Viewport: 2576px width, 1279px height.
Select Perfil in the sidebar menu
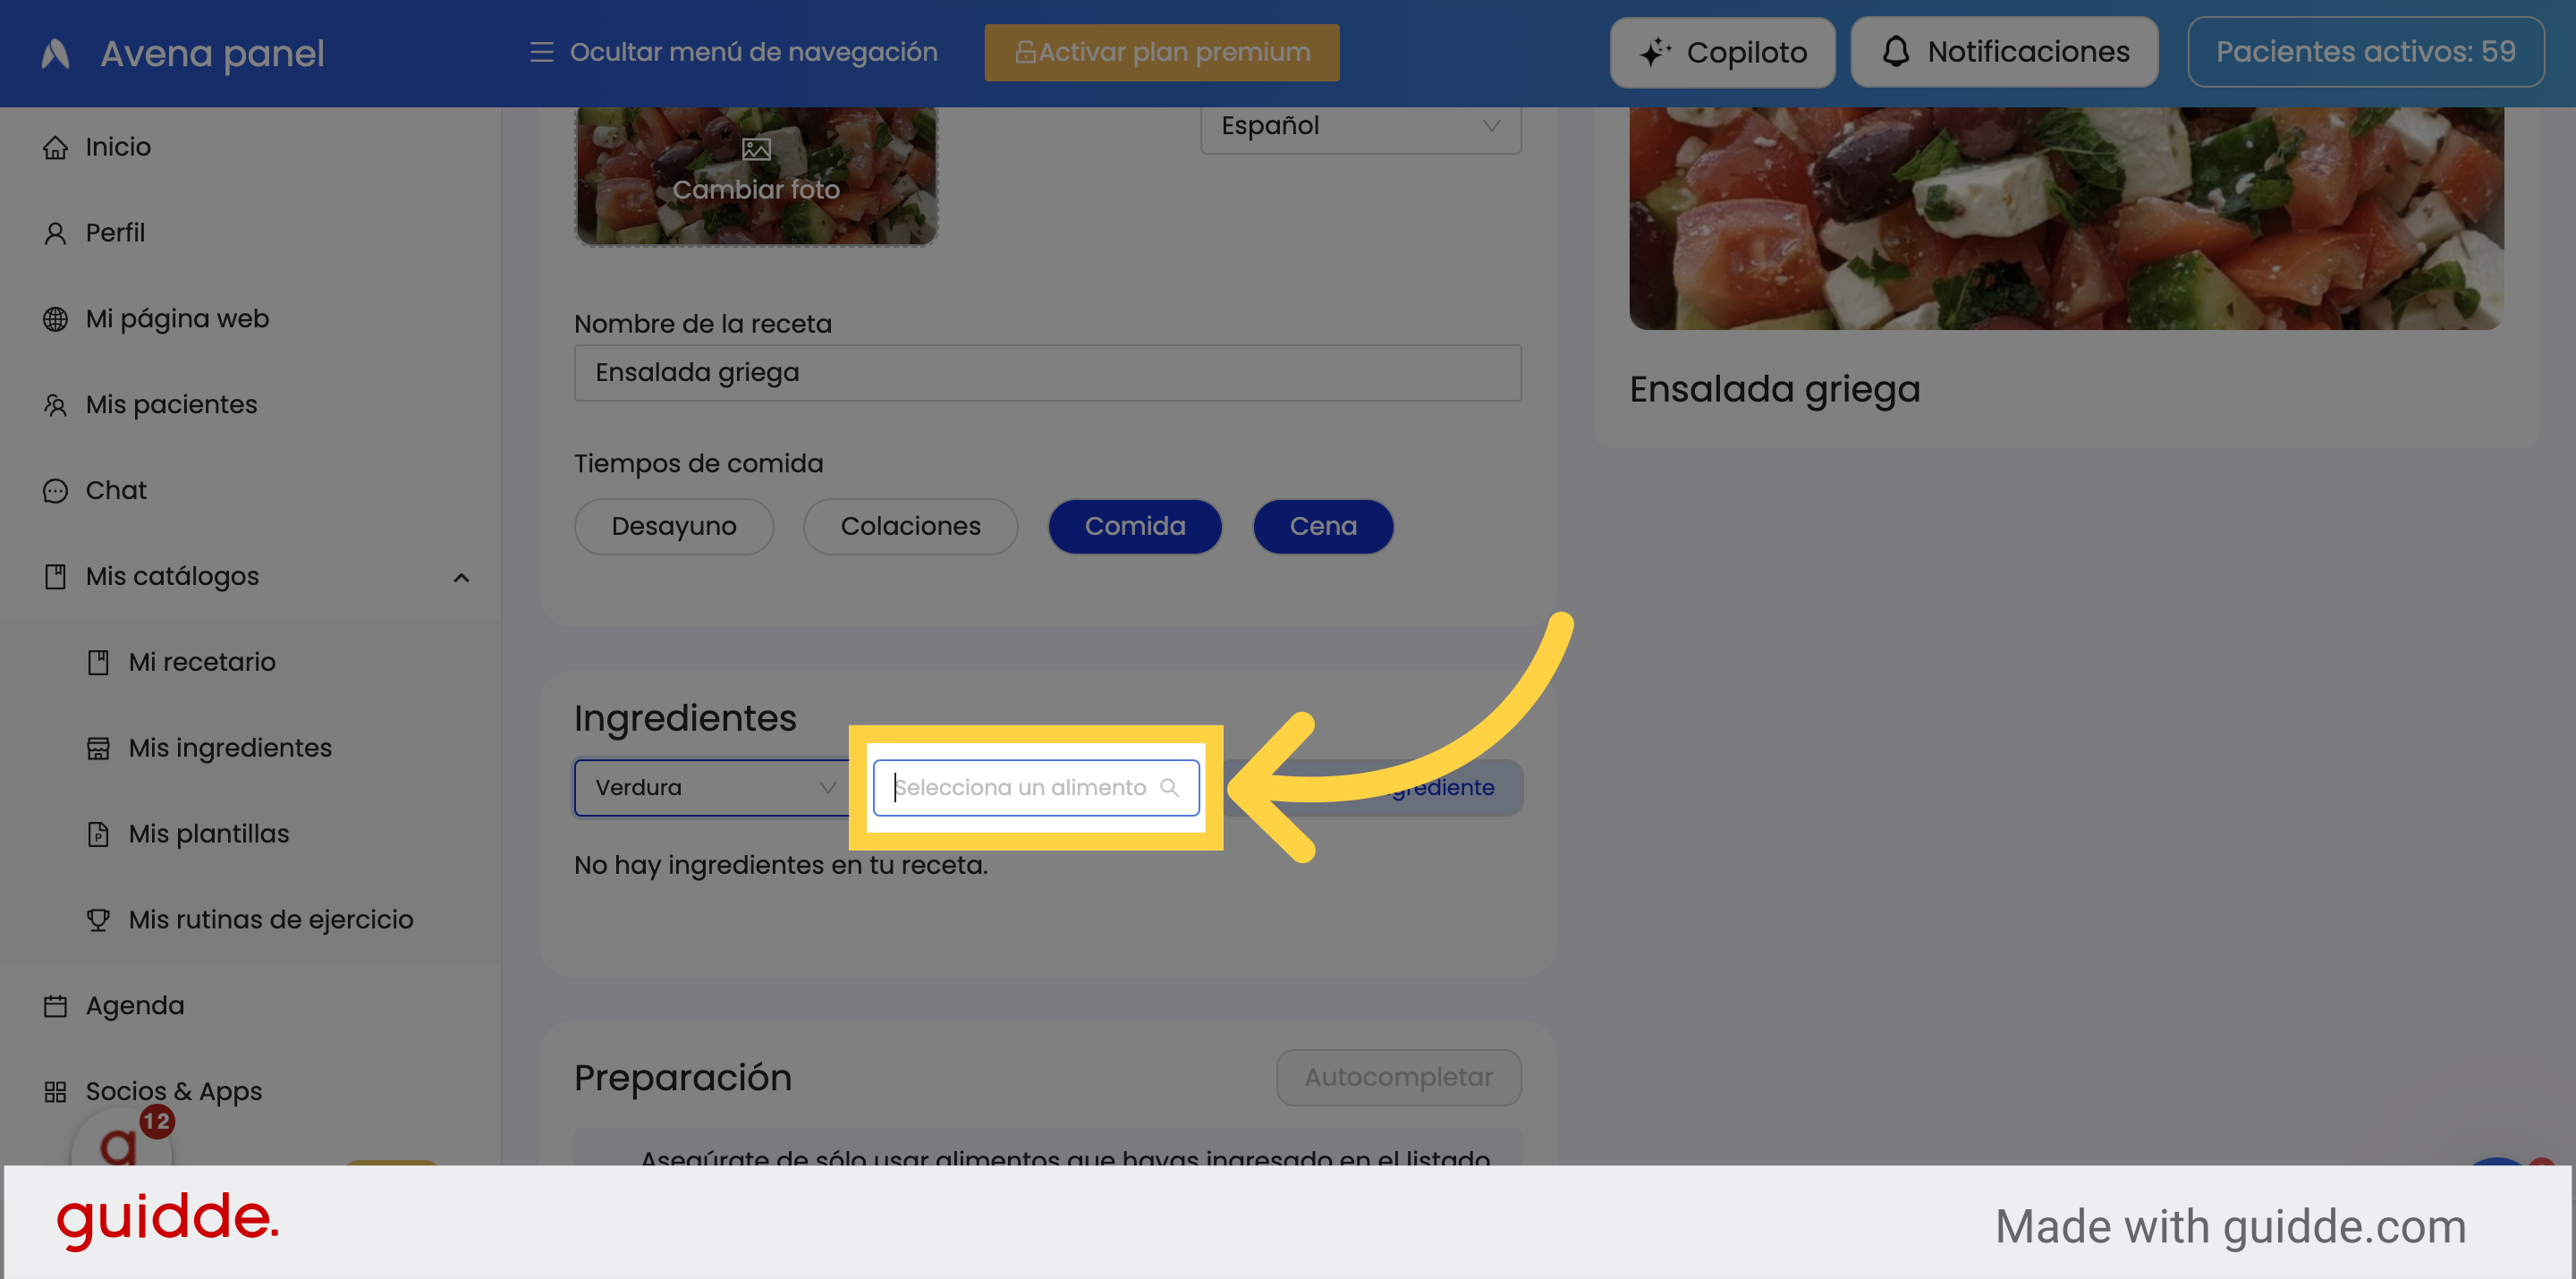116,232
